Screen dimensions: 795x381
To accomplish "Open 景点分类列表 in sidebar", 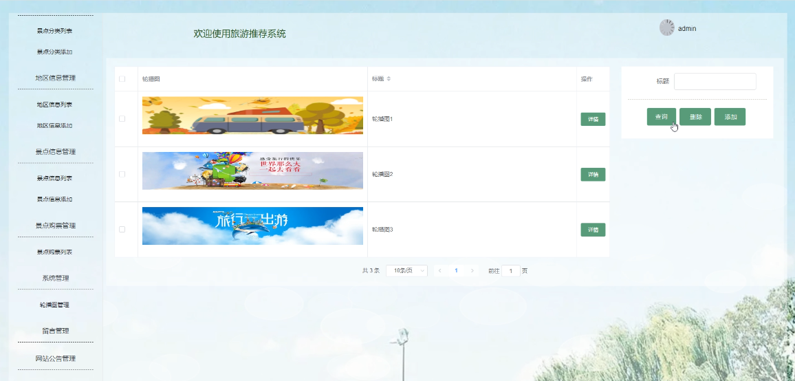I will pyautogui.click(x=54, y=31).
